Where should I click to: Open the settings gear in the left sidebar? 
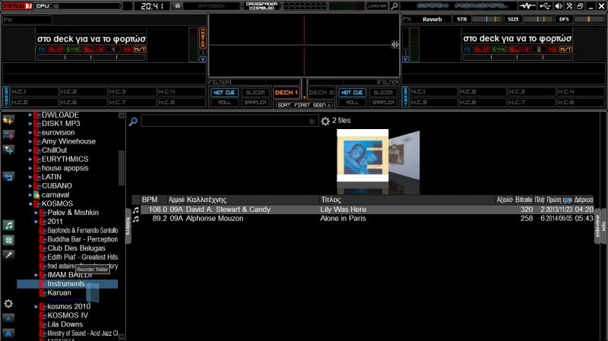coord(8,303)
